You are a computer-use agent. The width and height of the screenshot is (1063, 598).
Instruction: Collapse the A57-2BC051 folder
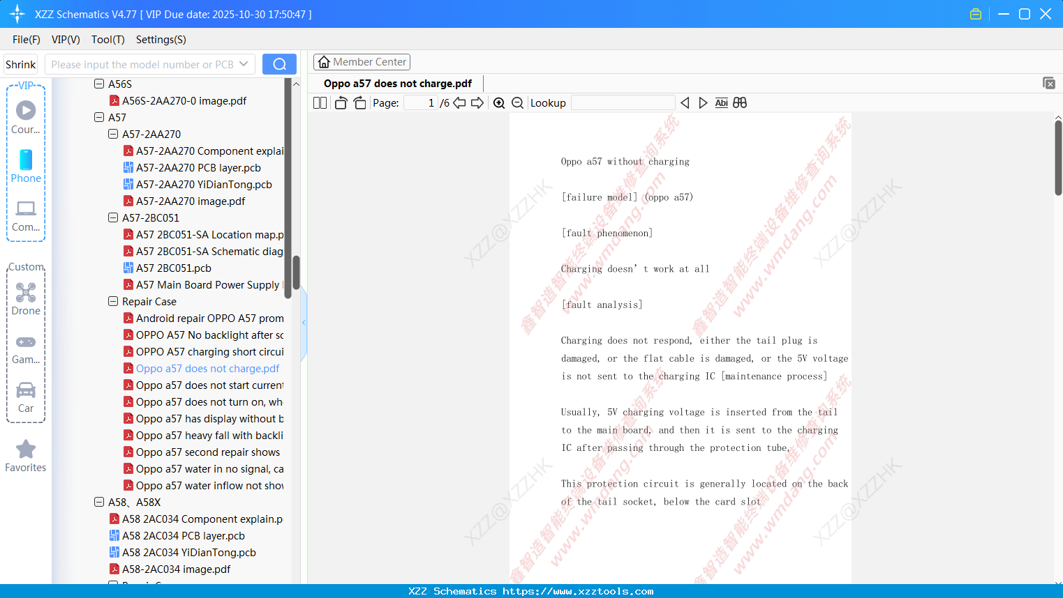click(x=113, y=217)
